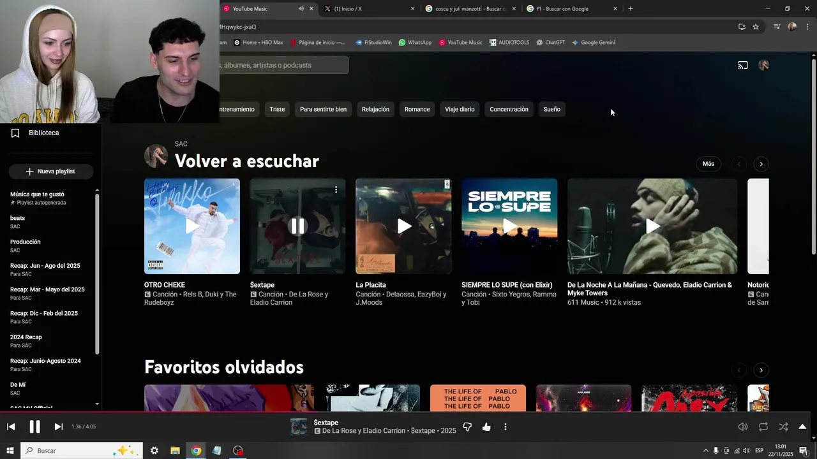The width and height of the screenshot is (817, 459).
Task: Select the Triste mood chip
Action: click(x=277, y=109)
